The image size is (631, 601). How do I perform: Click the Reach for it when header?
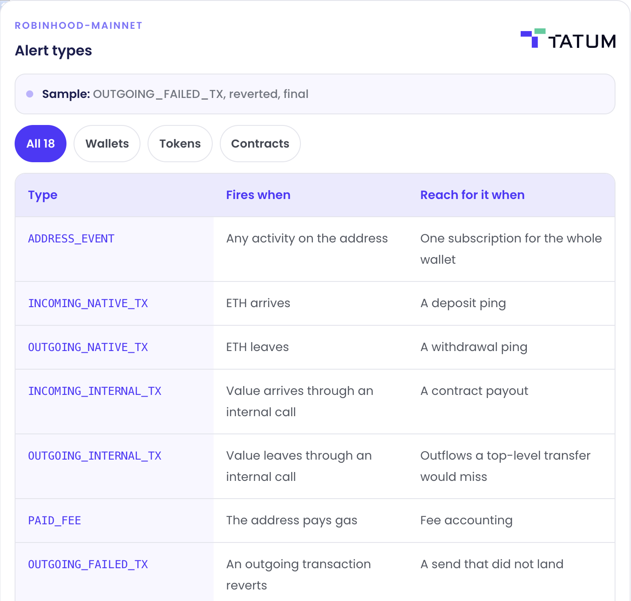(x=472, y=195)
